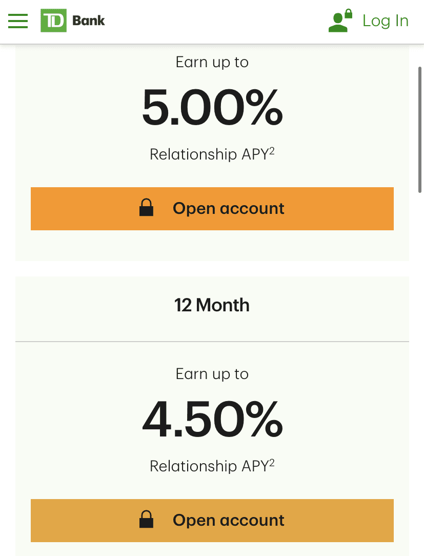Click the Relationship APY label under 4.50%
Viewport: 424px width, 556px height.
pos(208,466)
